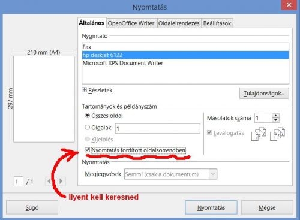Select the Kijelölés radio button
Viewport: 300px width, 220px height.
[87, 139]
